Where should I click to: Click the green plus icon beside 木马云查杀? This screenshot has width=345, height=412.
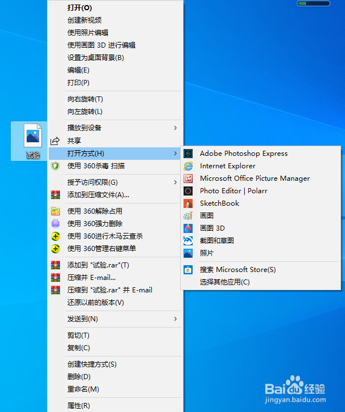tap(56, 236)
